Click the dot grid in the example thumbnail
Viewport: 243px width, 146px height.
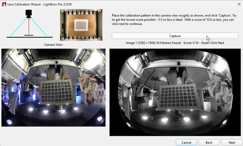coord(81,24)
